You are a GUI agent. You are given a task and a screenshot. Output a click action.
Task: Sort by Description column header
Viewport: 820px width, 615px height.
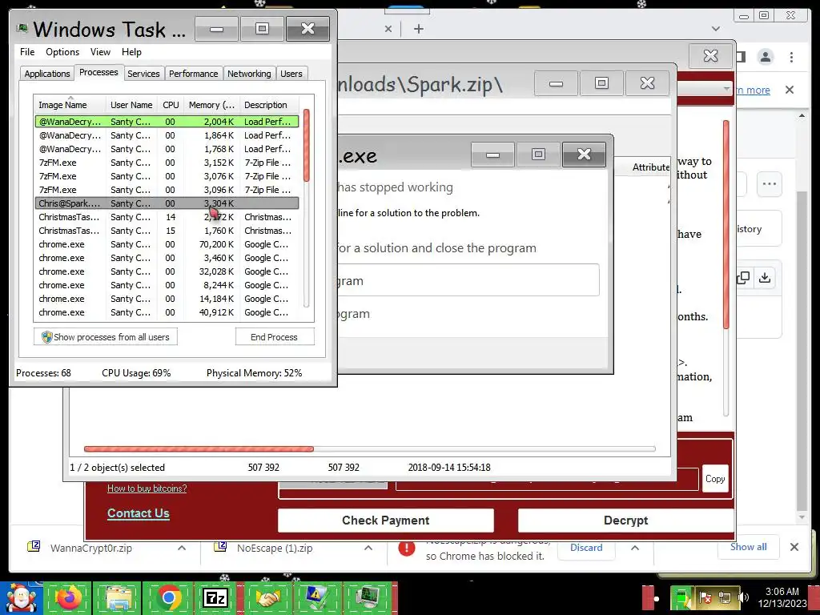point(270,105)
